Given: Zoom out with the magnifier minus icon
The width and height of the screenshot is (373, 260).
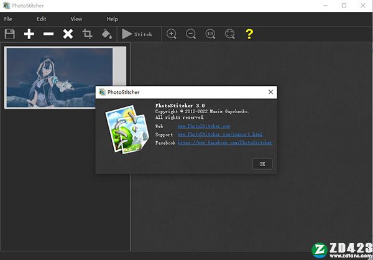Looking at the screenshot, I should (x=191, y=34).
